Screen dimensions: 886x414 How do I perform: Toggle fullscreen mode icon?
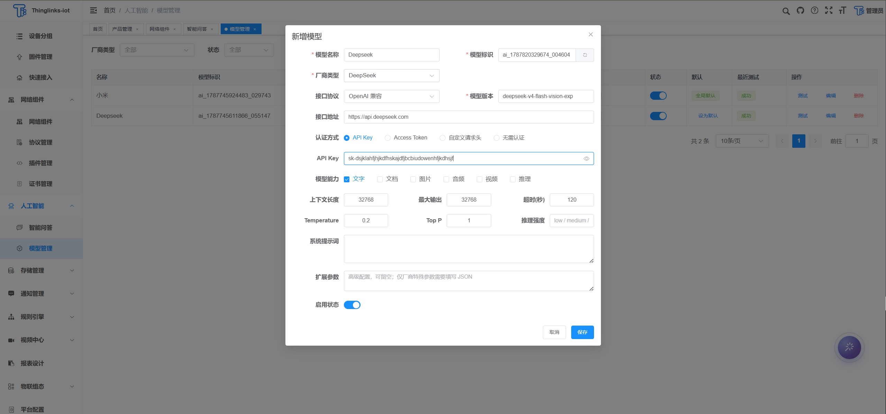tap(829, 10)
